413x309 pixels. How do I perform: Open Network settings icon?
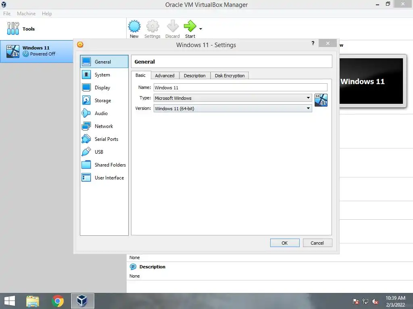coord(86,126)
